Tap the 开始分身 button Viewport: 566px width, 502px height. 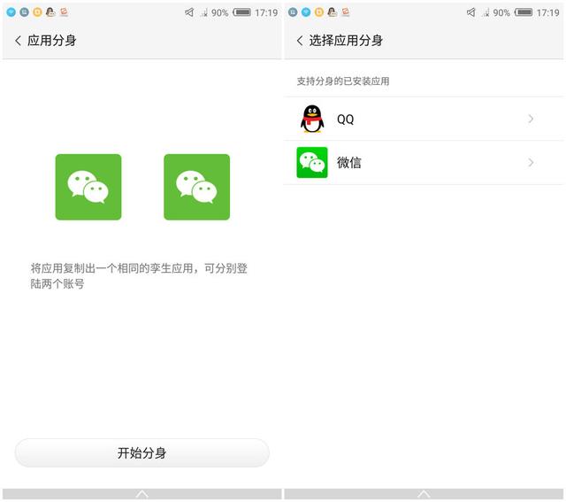coord(141,452)
